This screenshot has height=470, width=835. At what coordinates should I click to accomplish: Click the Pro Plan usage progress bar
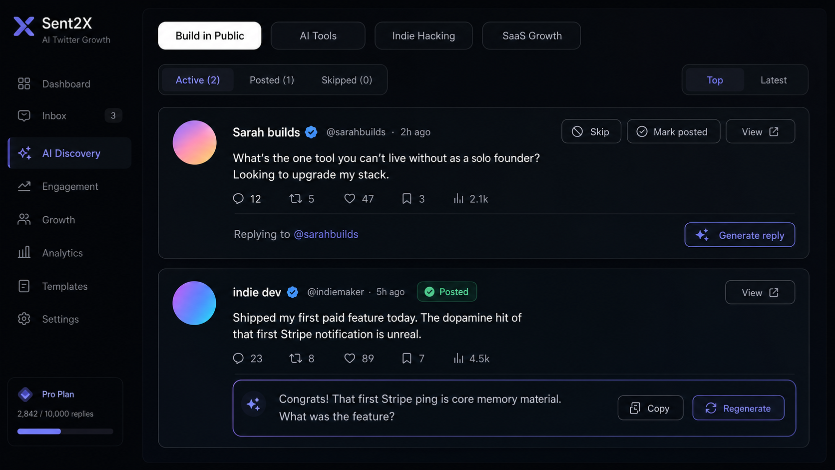pyautogui.click(x=65, y=432)
